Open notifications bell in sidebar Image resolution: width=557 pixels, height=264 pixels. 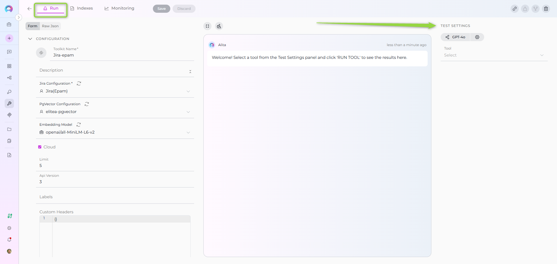pyautogui.click(x=9, y=240)
